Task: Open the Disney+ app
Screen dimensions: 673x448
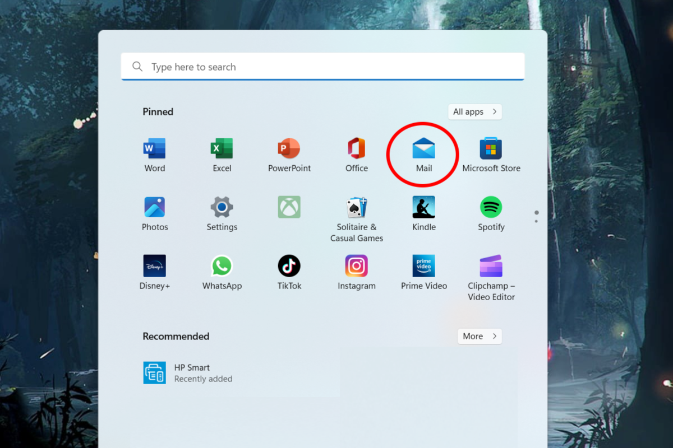Action: (154, 273)
